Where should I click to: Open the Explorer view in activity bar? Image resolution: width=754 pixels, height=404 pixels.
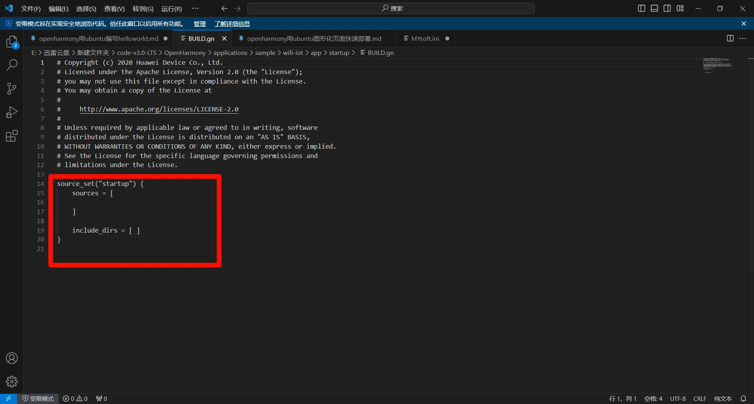click(12, 42)
